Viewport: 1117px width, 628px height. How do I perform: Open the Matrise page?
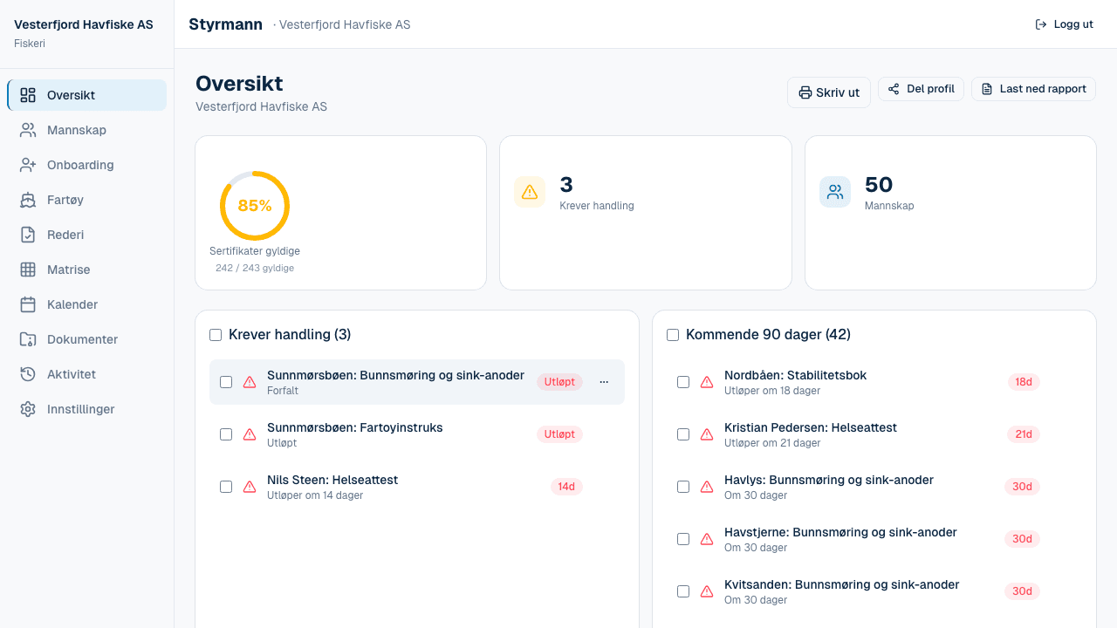pyautogui.click(x=86, y=270)
